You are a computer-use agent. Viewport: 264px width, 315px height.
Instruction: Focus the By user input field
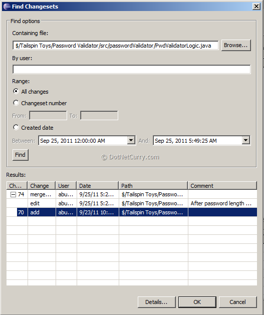[132, 69]
